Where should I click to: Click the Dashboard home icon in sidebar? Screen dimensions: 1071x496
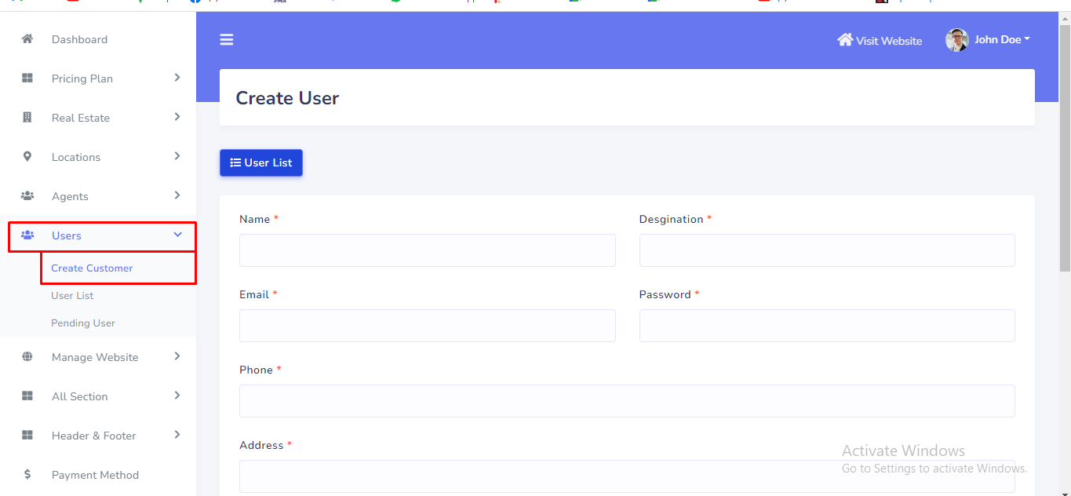click(x=27, y=39)
